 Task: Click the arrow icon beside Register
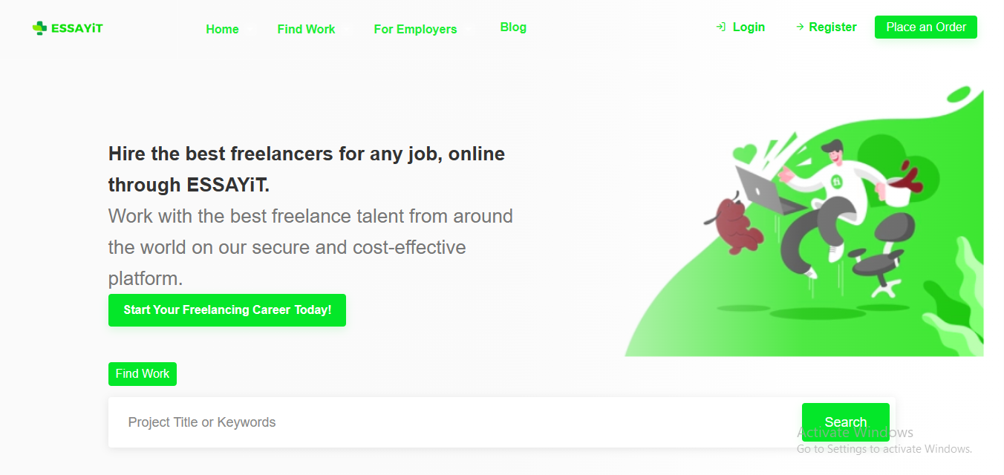800,27
